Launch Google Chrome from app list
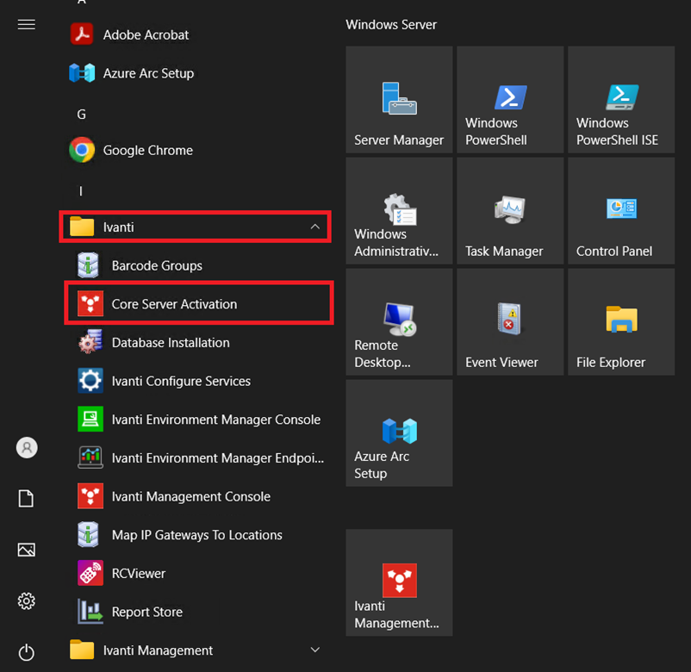The width and height of the screenshot is (691, 672). (x=147, y=150)
